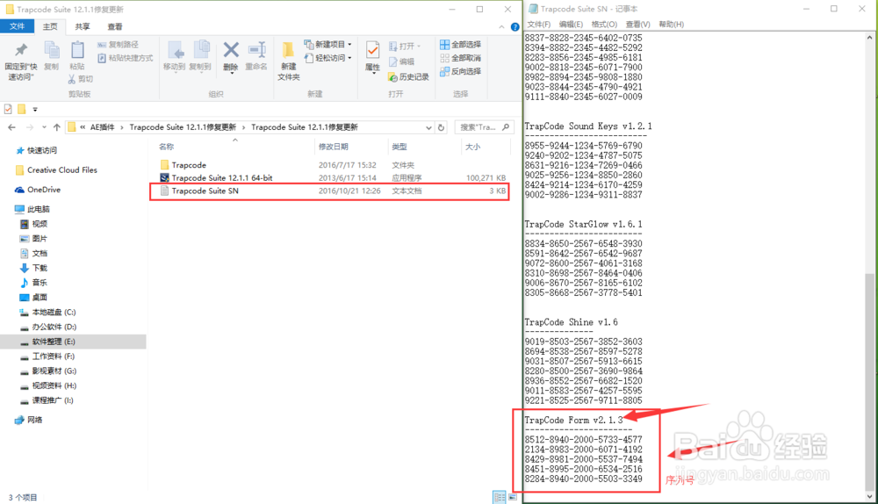Open Notepad 帮助(H) menu
The image size is (878, 504).
tap(672, 24)
